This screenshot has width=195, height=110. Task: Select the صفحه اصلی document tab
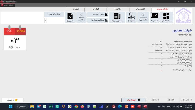[7, 5]
